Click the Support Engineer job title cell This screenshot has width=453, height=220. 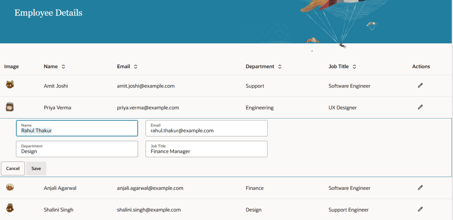pos(348,210)
